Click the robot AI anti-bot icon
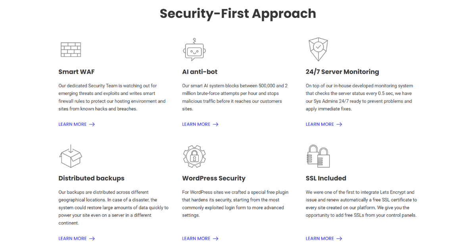 coord(194,50)
